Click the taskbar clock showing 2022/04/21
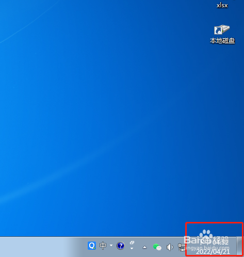244x257 pixels. [x=213, y=247]
